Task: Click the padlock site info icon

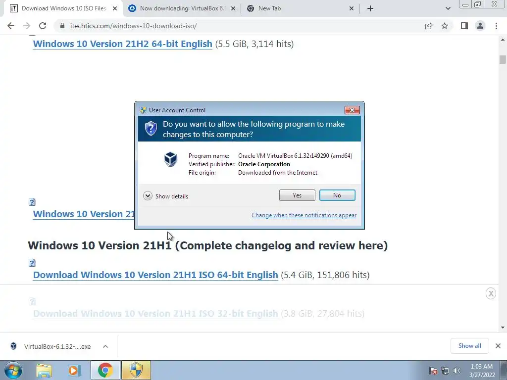Action: (62, 26)
